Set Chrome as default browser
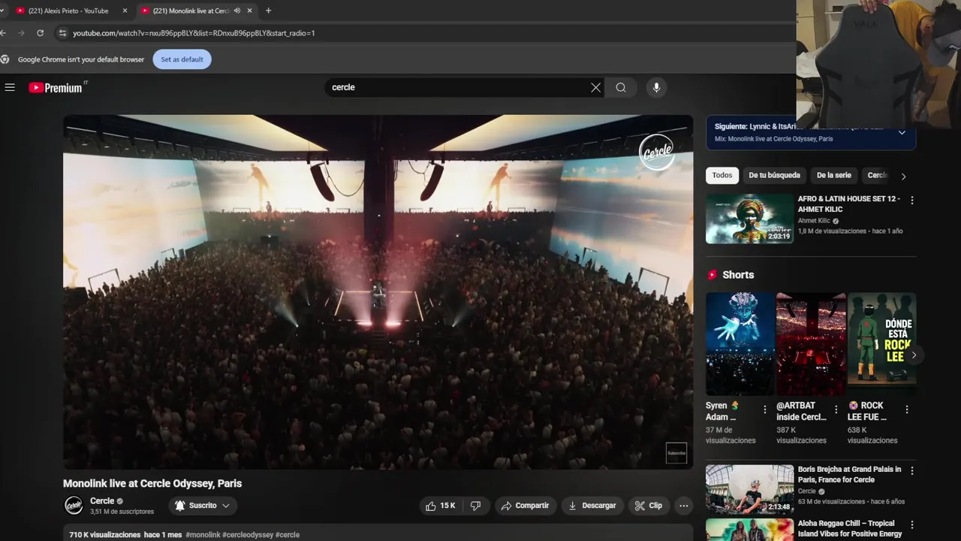Viewport: 961px width, 541px height. [182, 59]
